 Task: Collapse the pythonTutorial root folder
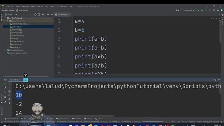(5, 18)
